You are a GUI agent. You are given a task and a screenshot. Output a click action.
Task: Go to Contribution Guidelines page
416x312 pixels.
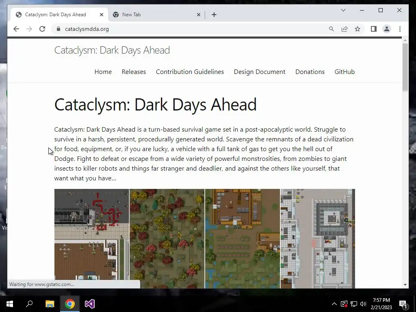[x=190, y=72]
